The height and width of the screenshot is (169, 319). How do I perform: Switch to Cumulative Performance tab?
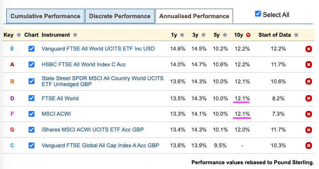(45, 16)
